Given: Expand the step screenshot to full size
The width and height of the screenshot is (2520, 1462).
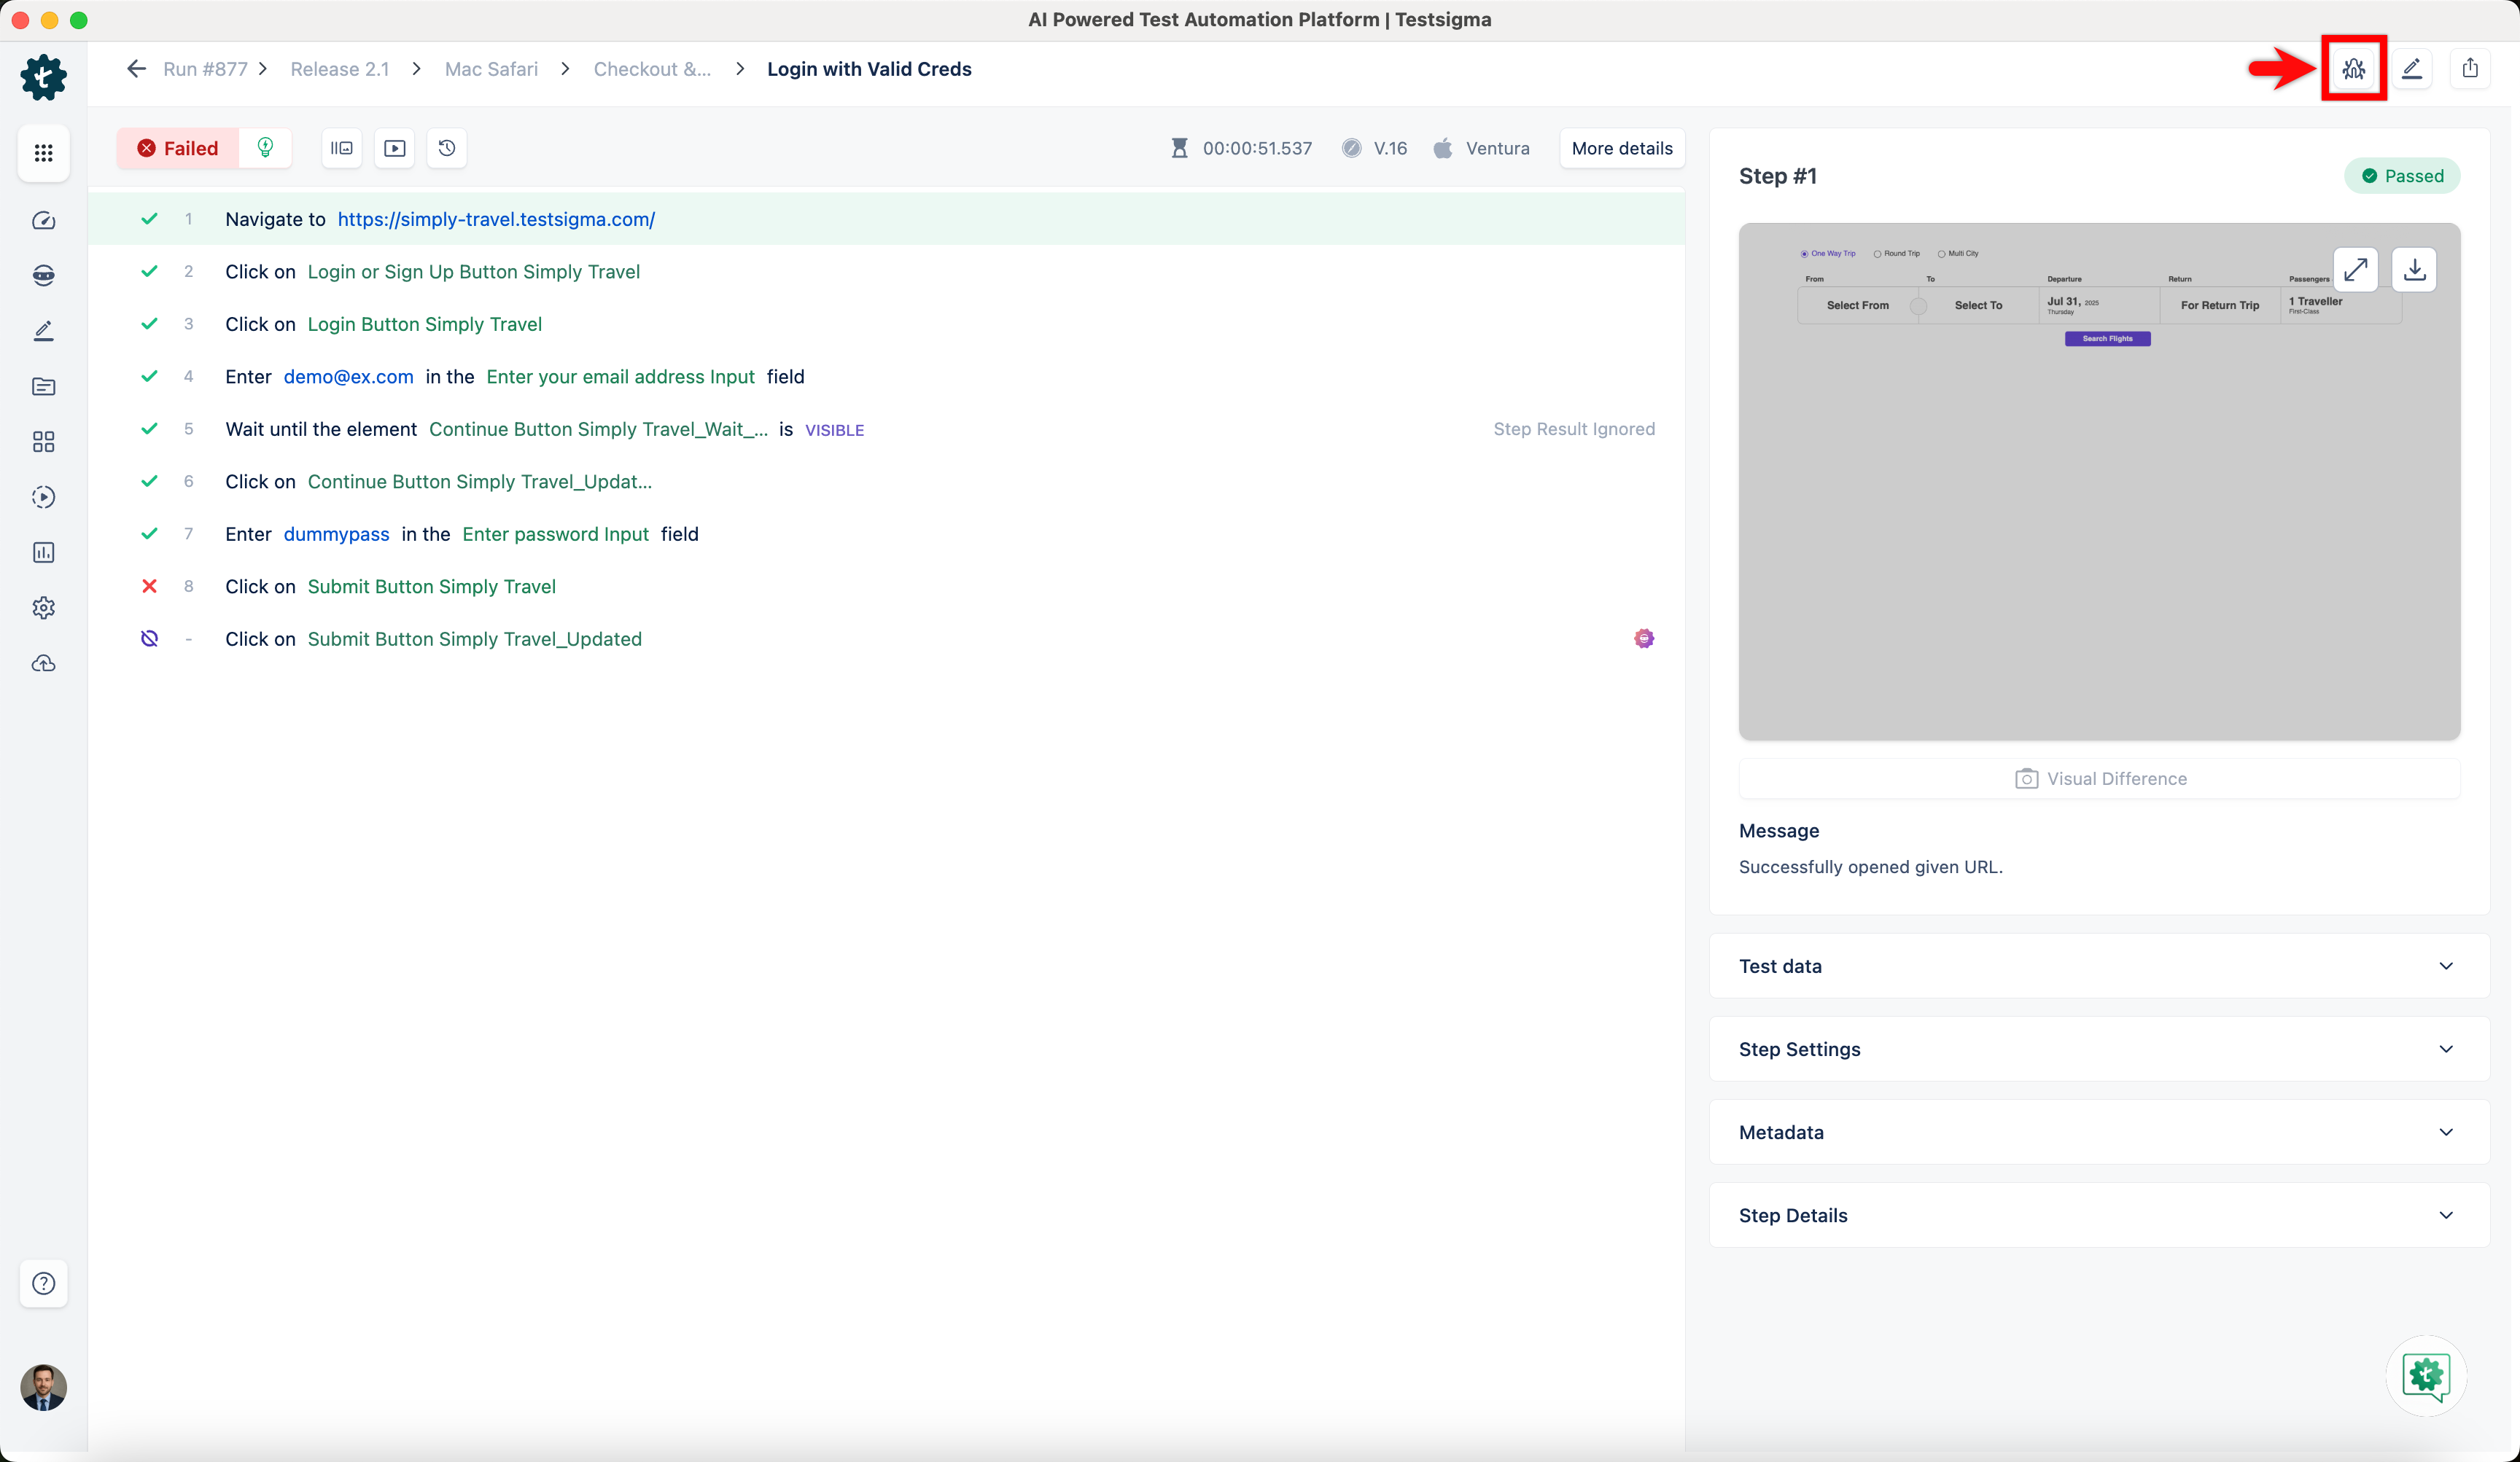Looking at the screenshot, I should pos(2355,270).
